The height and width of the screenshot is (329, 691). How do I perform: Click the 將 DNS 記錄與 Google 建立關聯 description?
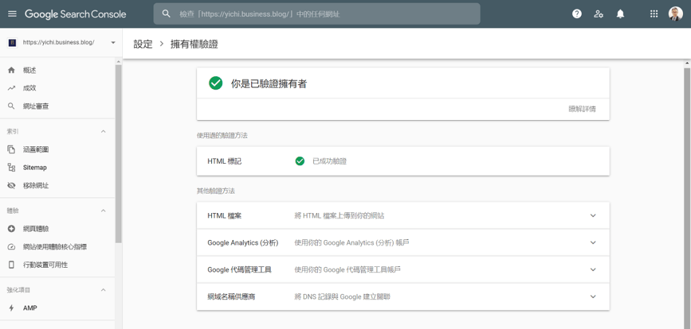point(342,297)
